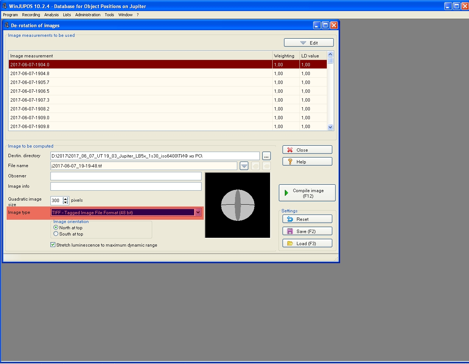The width and height of the screenshot is (469, 364).
Task: Click the measurement list scroll down arrow
Action: click(x=330, y=127)
